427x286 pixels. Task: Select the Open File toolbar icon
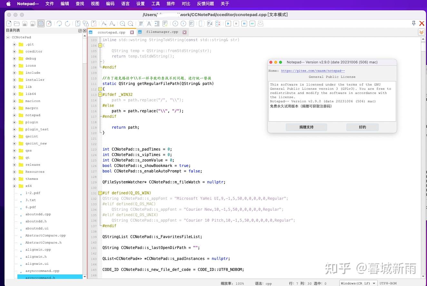click(x=16, y=23)
